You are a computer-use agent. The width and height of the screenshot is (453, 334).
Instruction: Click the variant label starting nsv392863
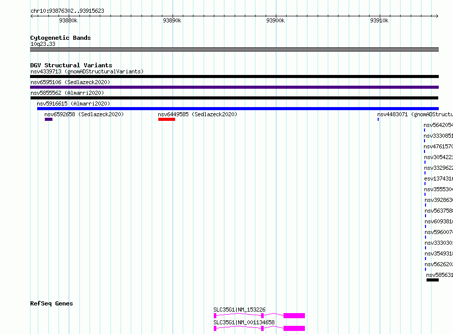pos(439,200)
